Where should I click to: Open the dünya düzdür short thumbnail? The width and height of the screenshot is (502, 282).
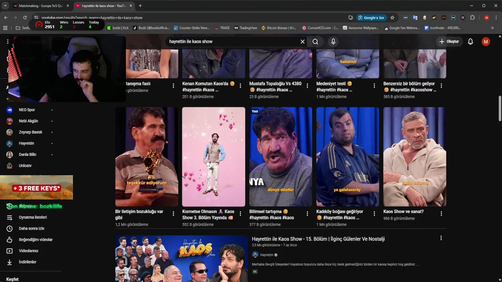point(281,157)
